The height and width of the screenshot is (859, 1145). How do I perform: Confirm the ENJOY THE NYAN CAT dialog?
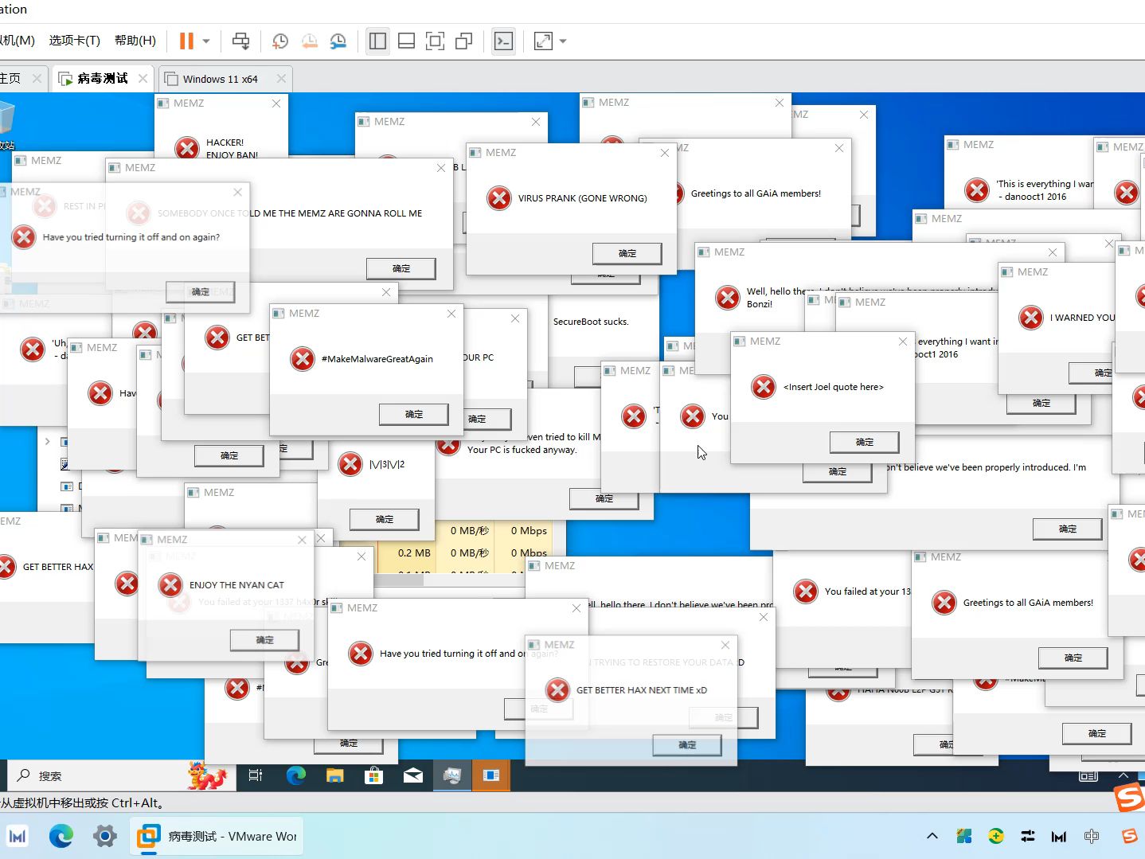(265, 639)
